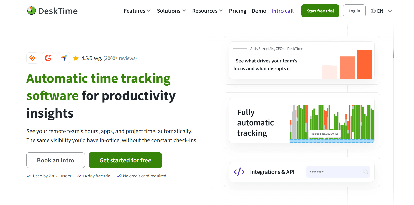Click the Log in button
The width and height of the screenshot is (414, 205).
[x=354, y=11]
